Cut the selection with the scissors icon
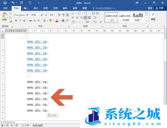 click(x=10, y=13)
